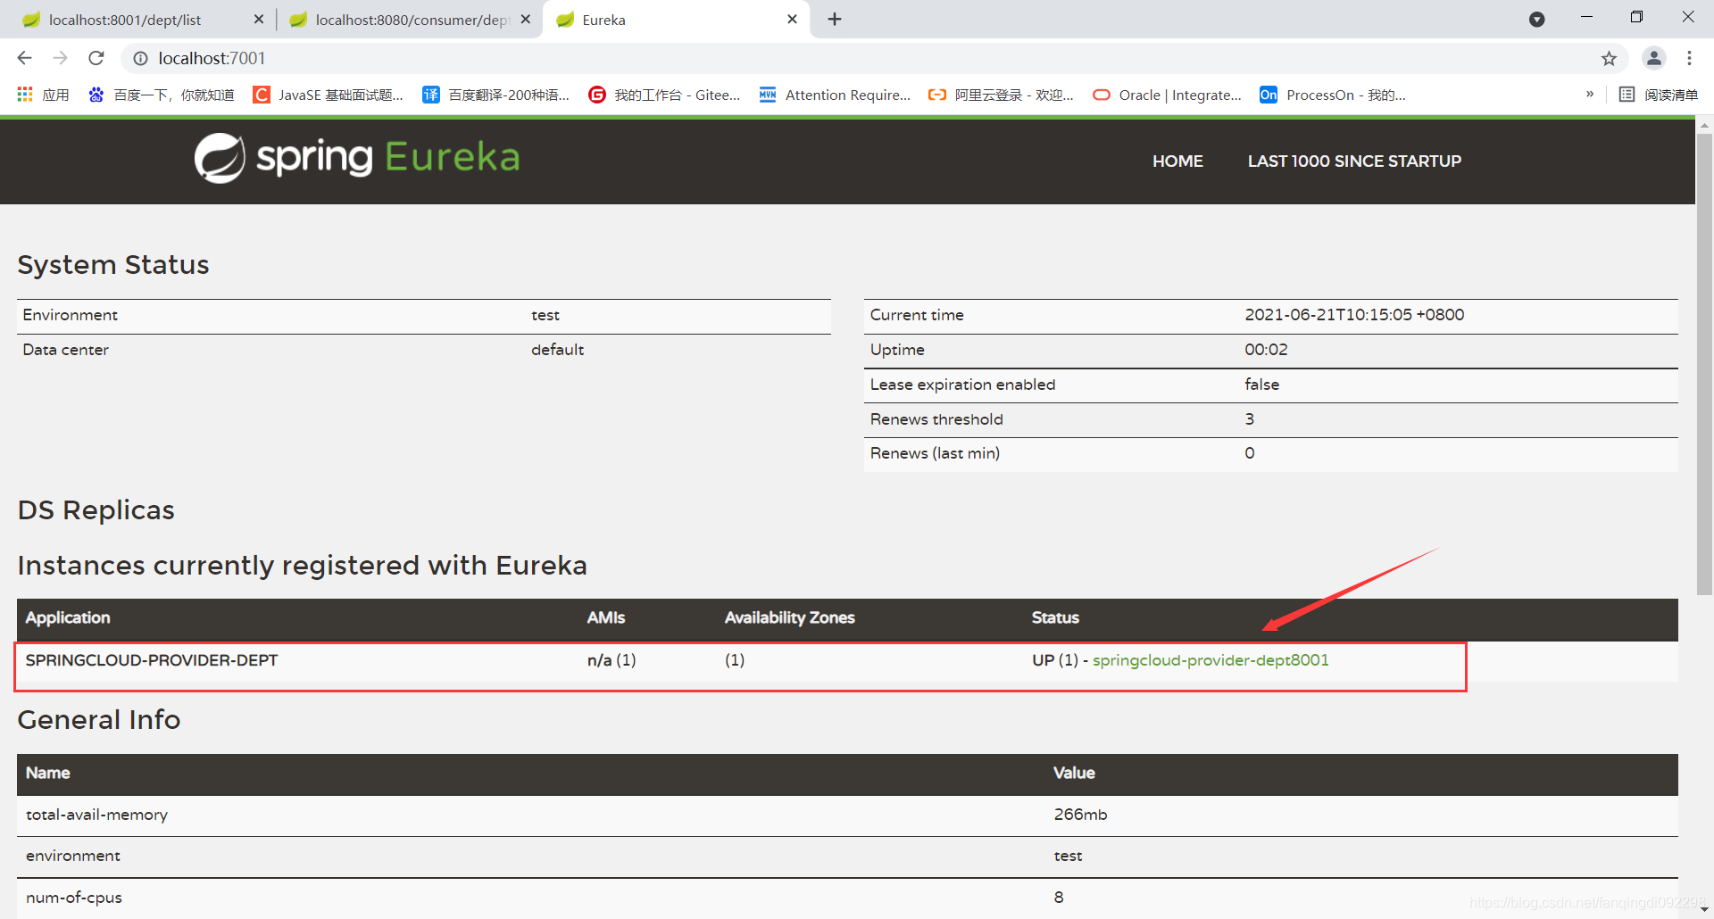Close the Eureka tab
Viewport: 1714px width, 919px height.
coord(792,19)
